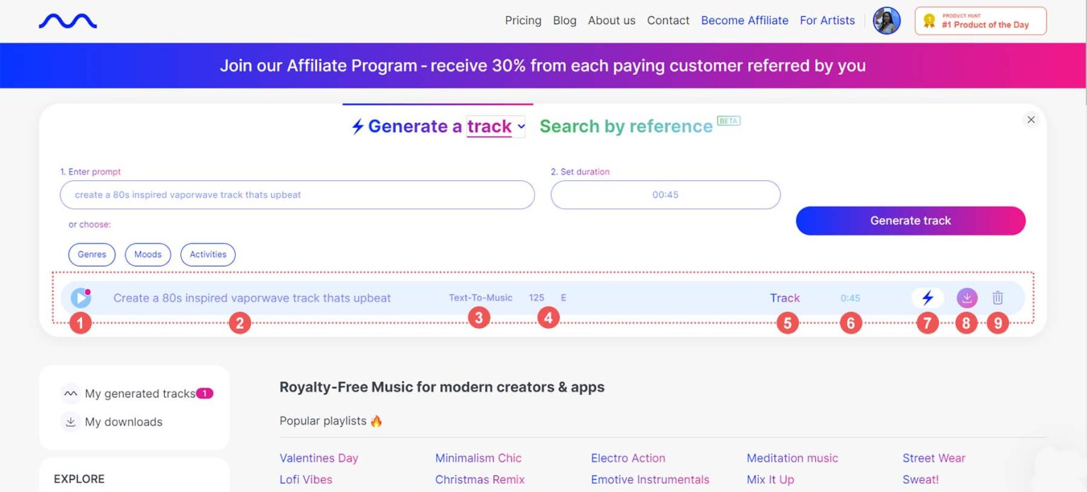Click the Mubert wave logo

tap(68, 20)
